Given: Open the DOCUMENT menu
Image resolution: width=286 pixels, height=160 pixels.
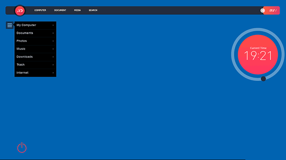Looking at the screenshot, I should coord(60,10).
